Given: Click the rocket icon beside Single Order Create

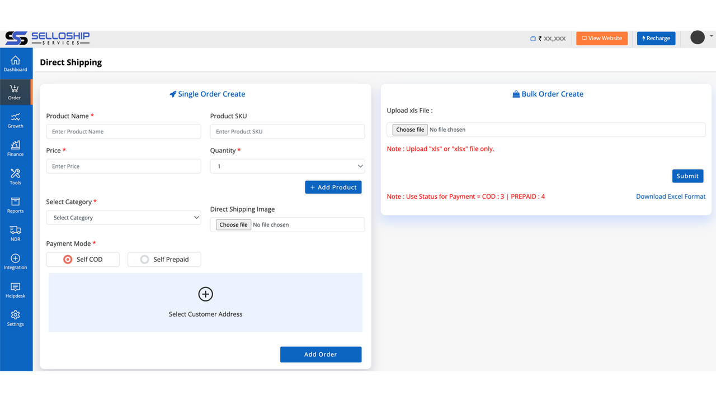Looking at the screenshot, I should [x=173, y=94].
